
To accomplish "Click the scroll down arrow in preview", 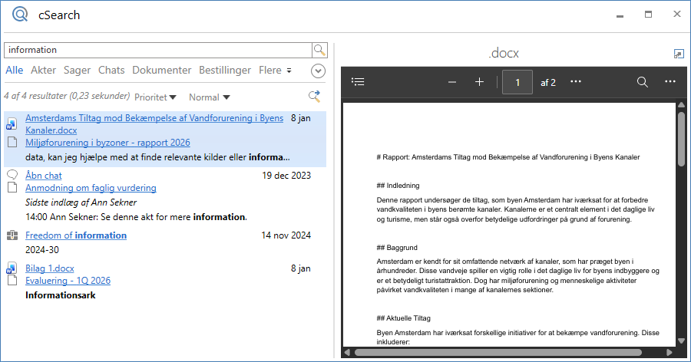I will (x=681, y=341).
